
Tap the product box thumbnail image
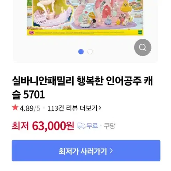click(85, 18)
